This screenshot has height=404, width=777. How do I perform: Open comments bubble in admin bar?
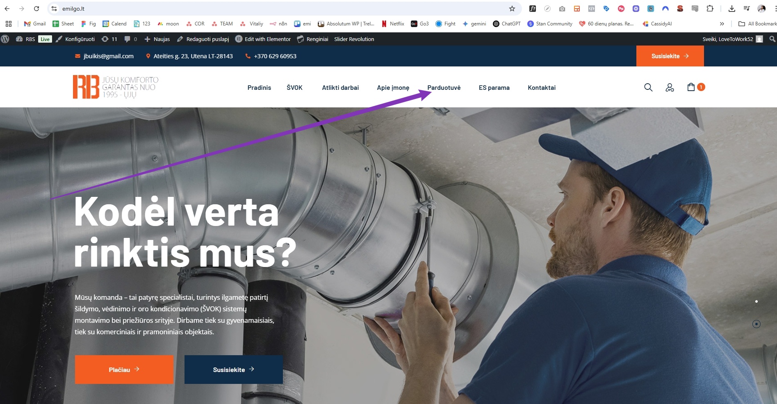[131, 39]
